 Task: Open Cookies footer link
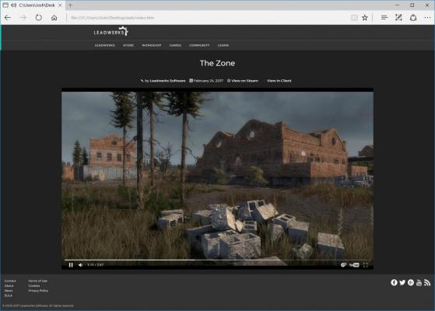pos(33,285)
